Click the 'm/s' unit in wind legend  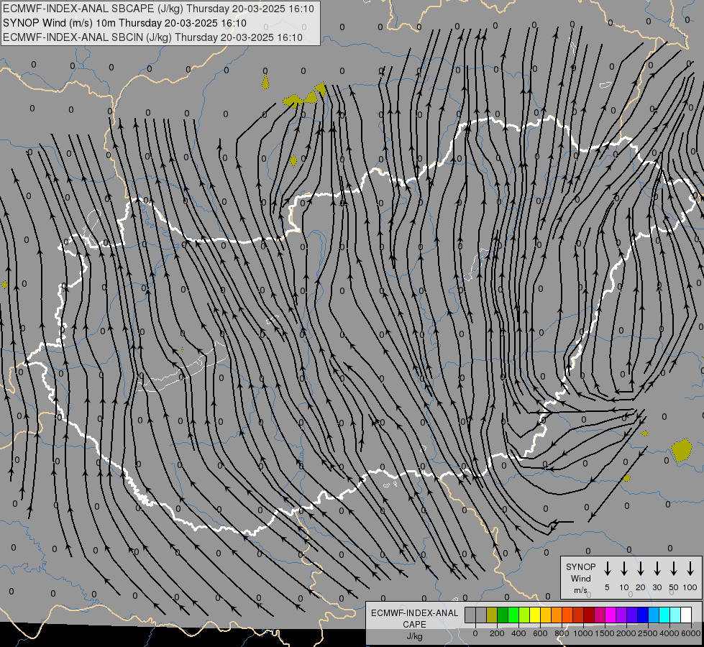coord(580,590)
